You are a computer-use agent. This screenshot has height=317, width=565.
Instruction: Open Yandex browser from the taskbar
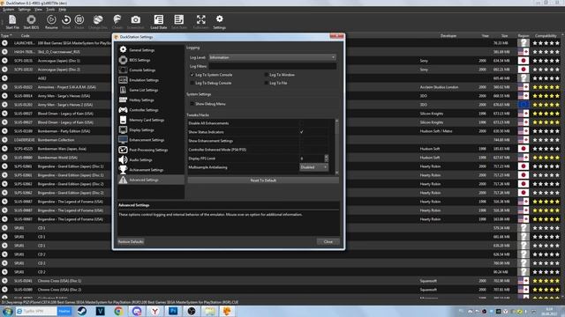[x=155, y=311]
